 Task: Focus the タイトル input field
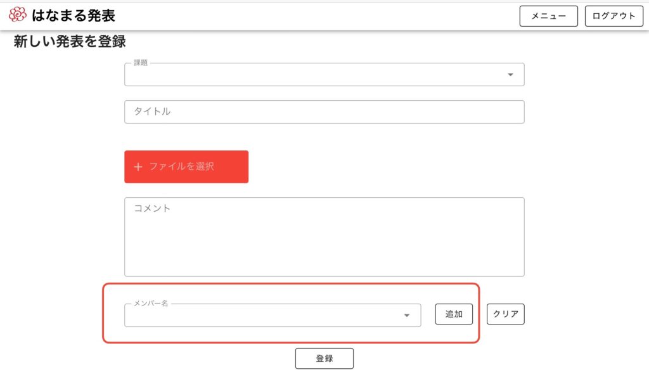pyautogui.click(x=324, y=112)
